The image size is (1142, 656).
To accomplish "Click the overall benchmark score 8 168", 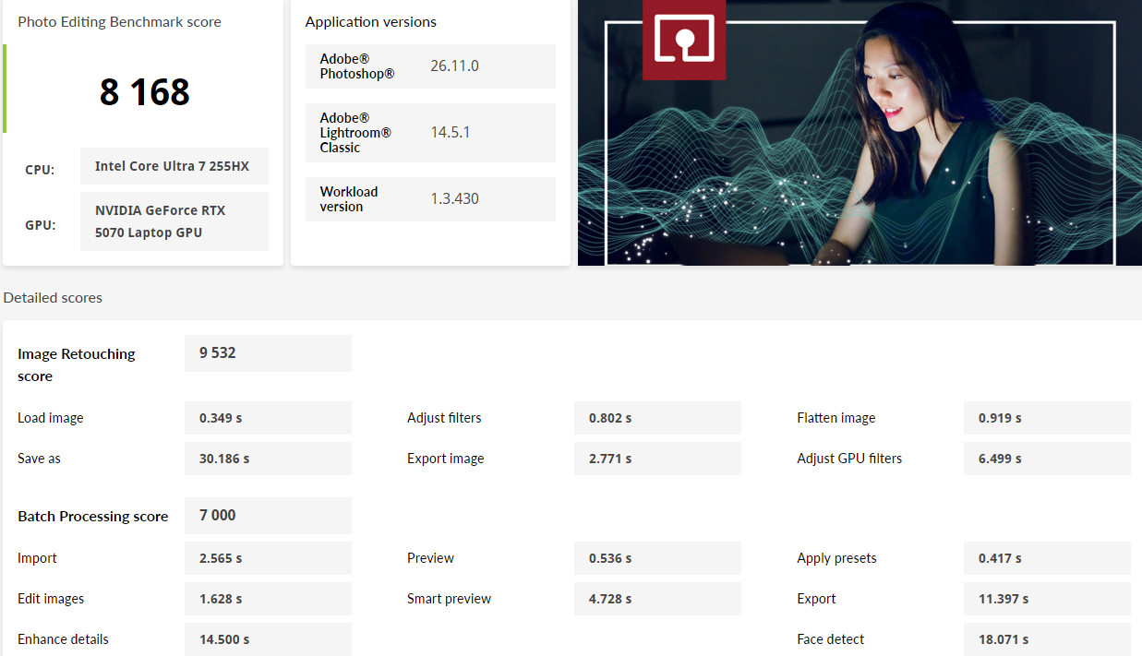I will coord(145,92).
